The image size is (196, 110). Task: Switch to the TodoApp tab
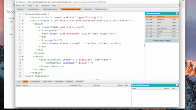[20, 9]
